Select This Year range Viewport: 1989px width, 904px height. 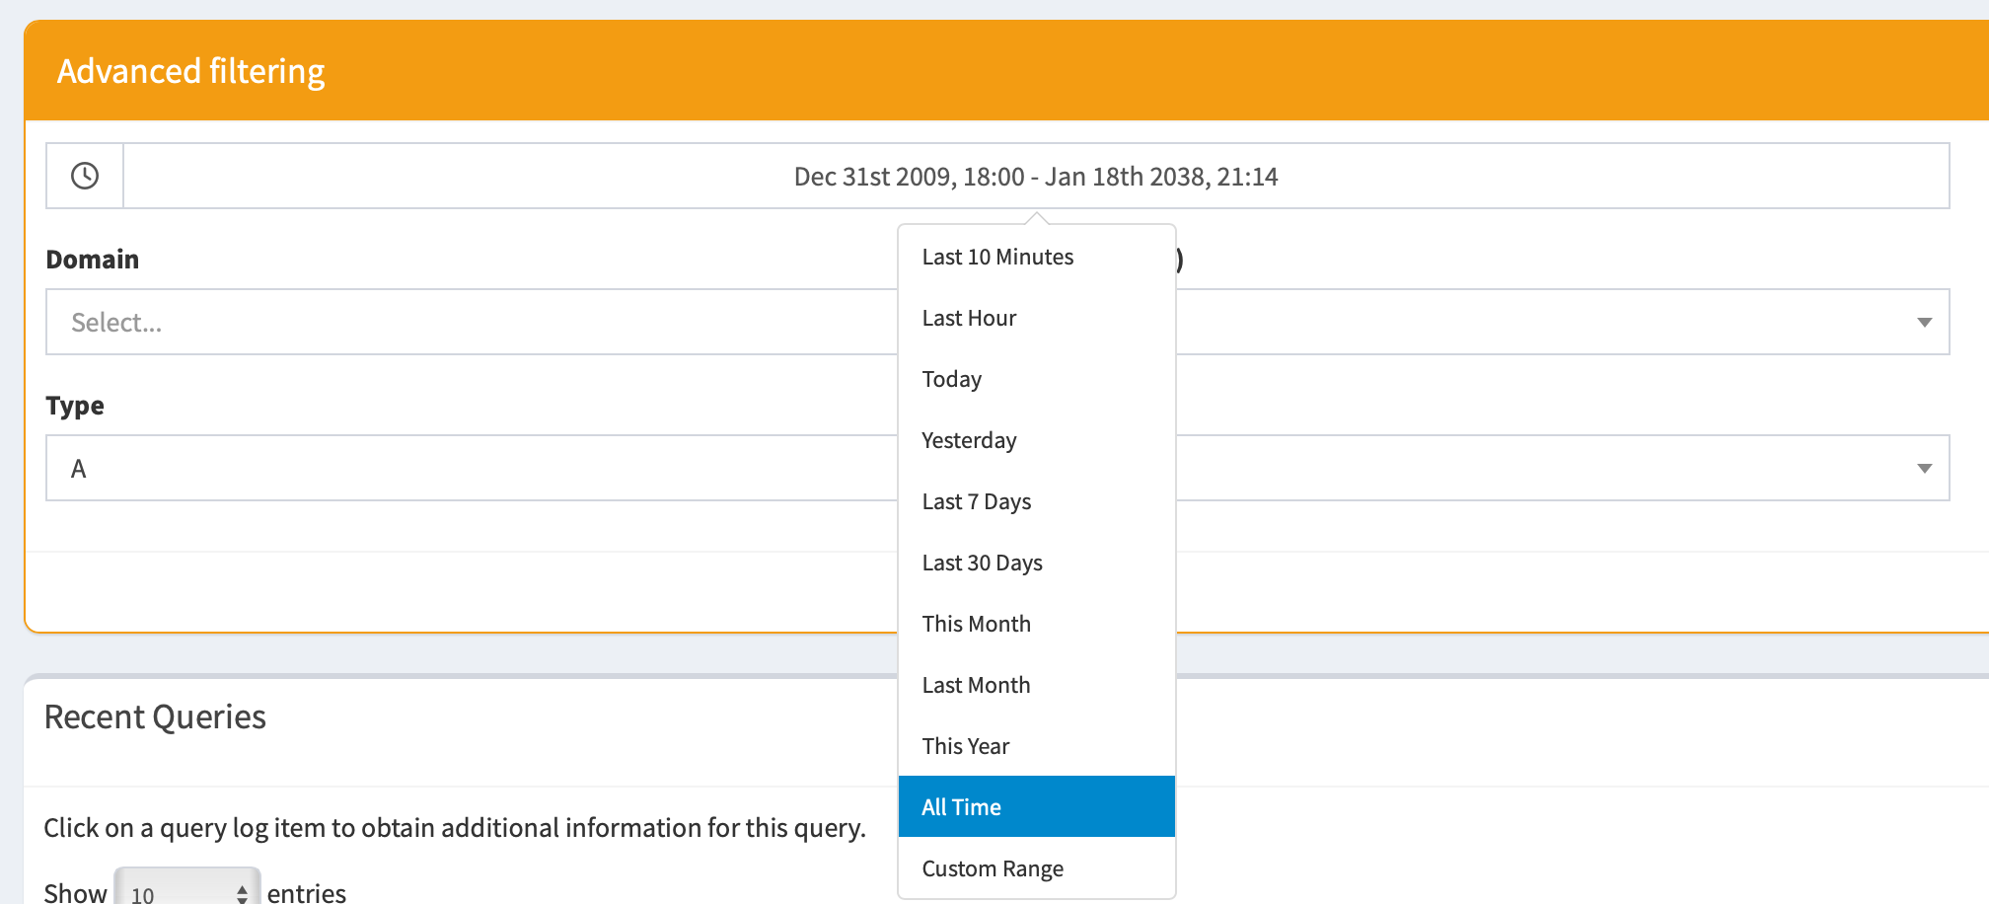[965, 746]
